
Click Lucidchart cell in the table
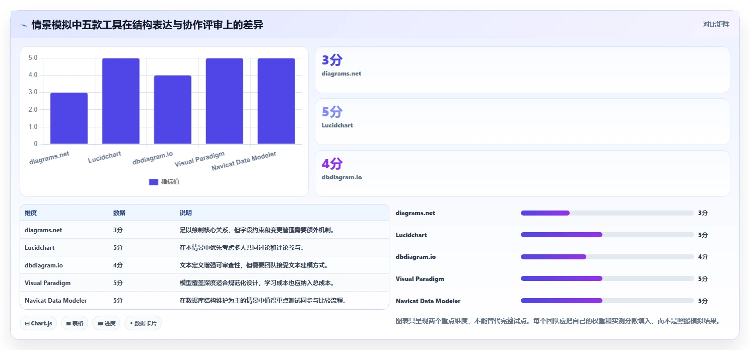click(40, 248)
